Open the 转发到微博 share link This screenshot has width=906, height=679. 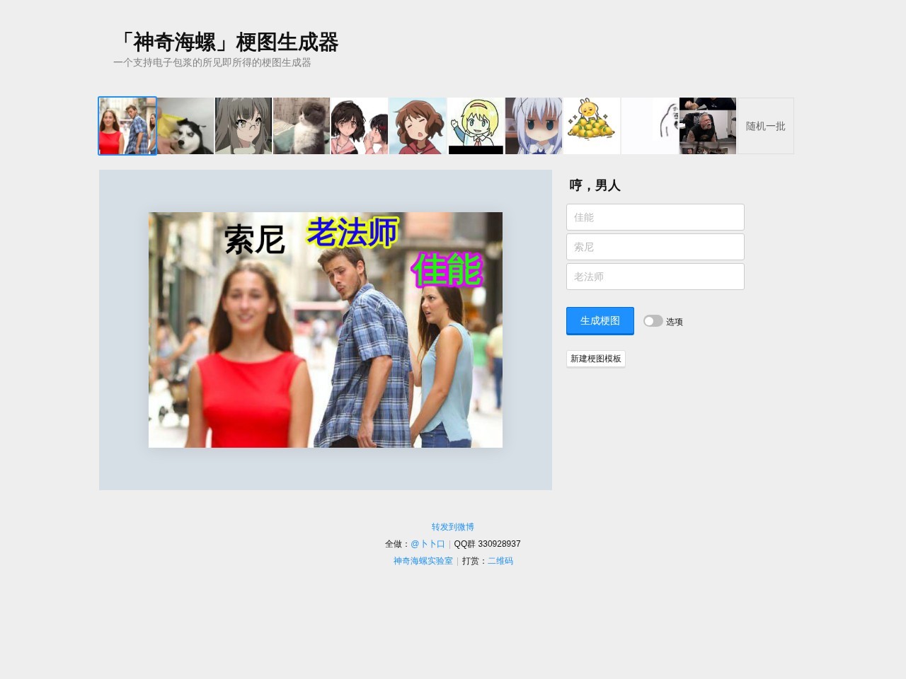pyautogui.click(x=453, y=527)
